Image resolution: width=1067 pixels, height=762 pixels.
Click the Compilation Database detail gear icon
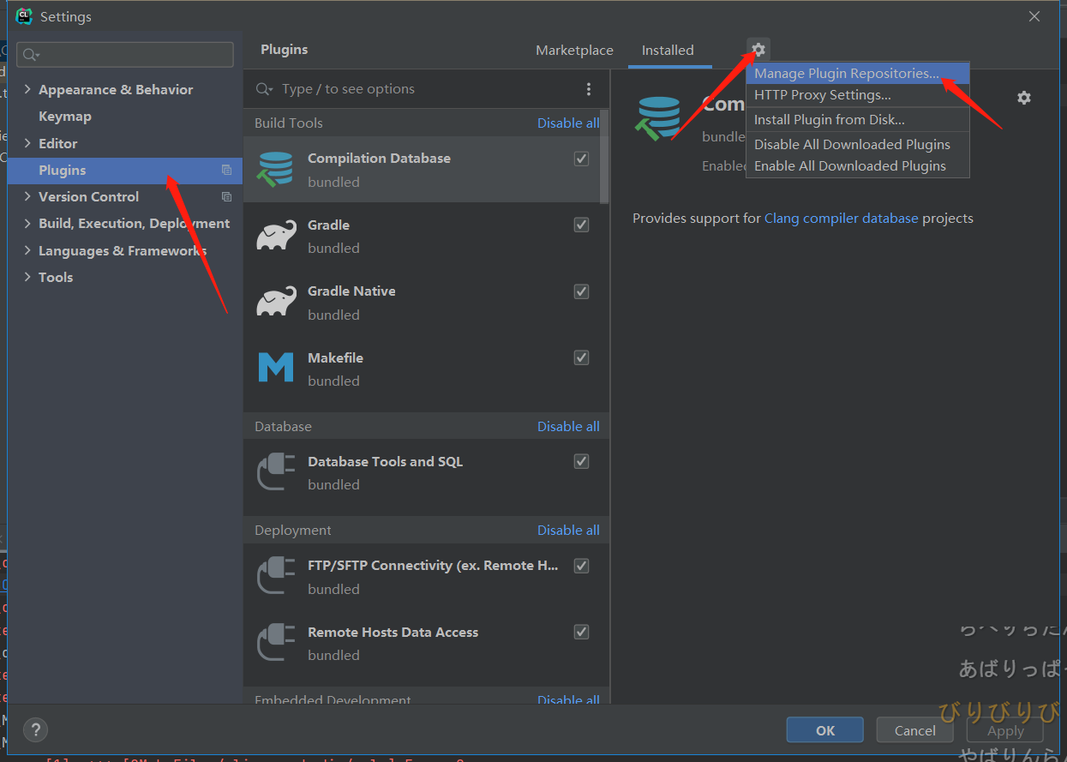tap(1024, 98)
